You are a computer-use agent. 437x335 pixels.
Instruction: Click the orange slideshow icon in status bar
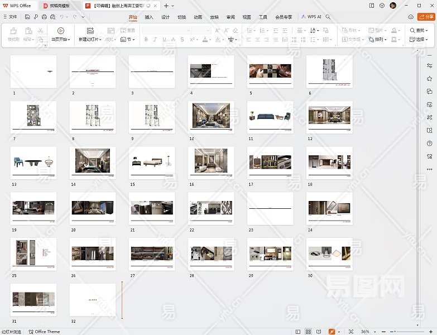(x=332, y=332)
